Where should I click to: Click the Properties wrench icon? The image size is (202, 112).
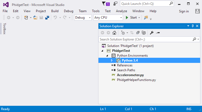(x=152, y=33)
